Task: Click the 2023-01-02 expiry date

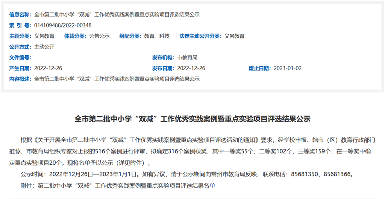Action: 288,68
